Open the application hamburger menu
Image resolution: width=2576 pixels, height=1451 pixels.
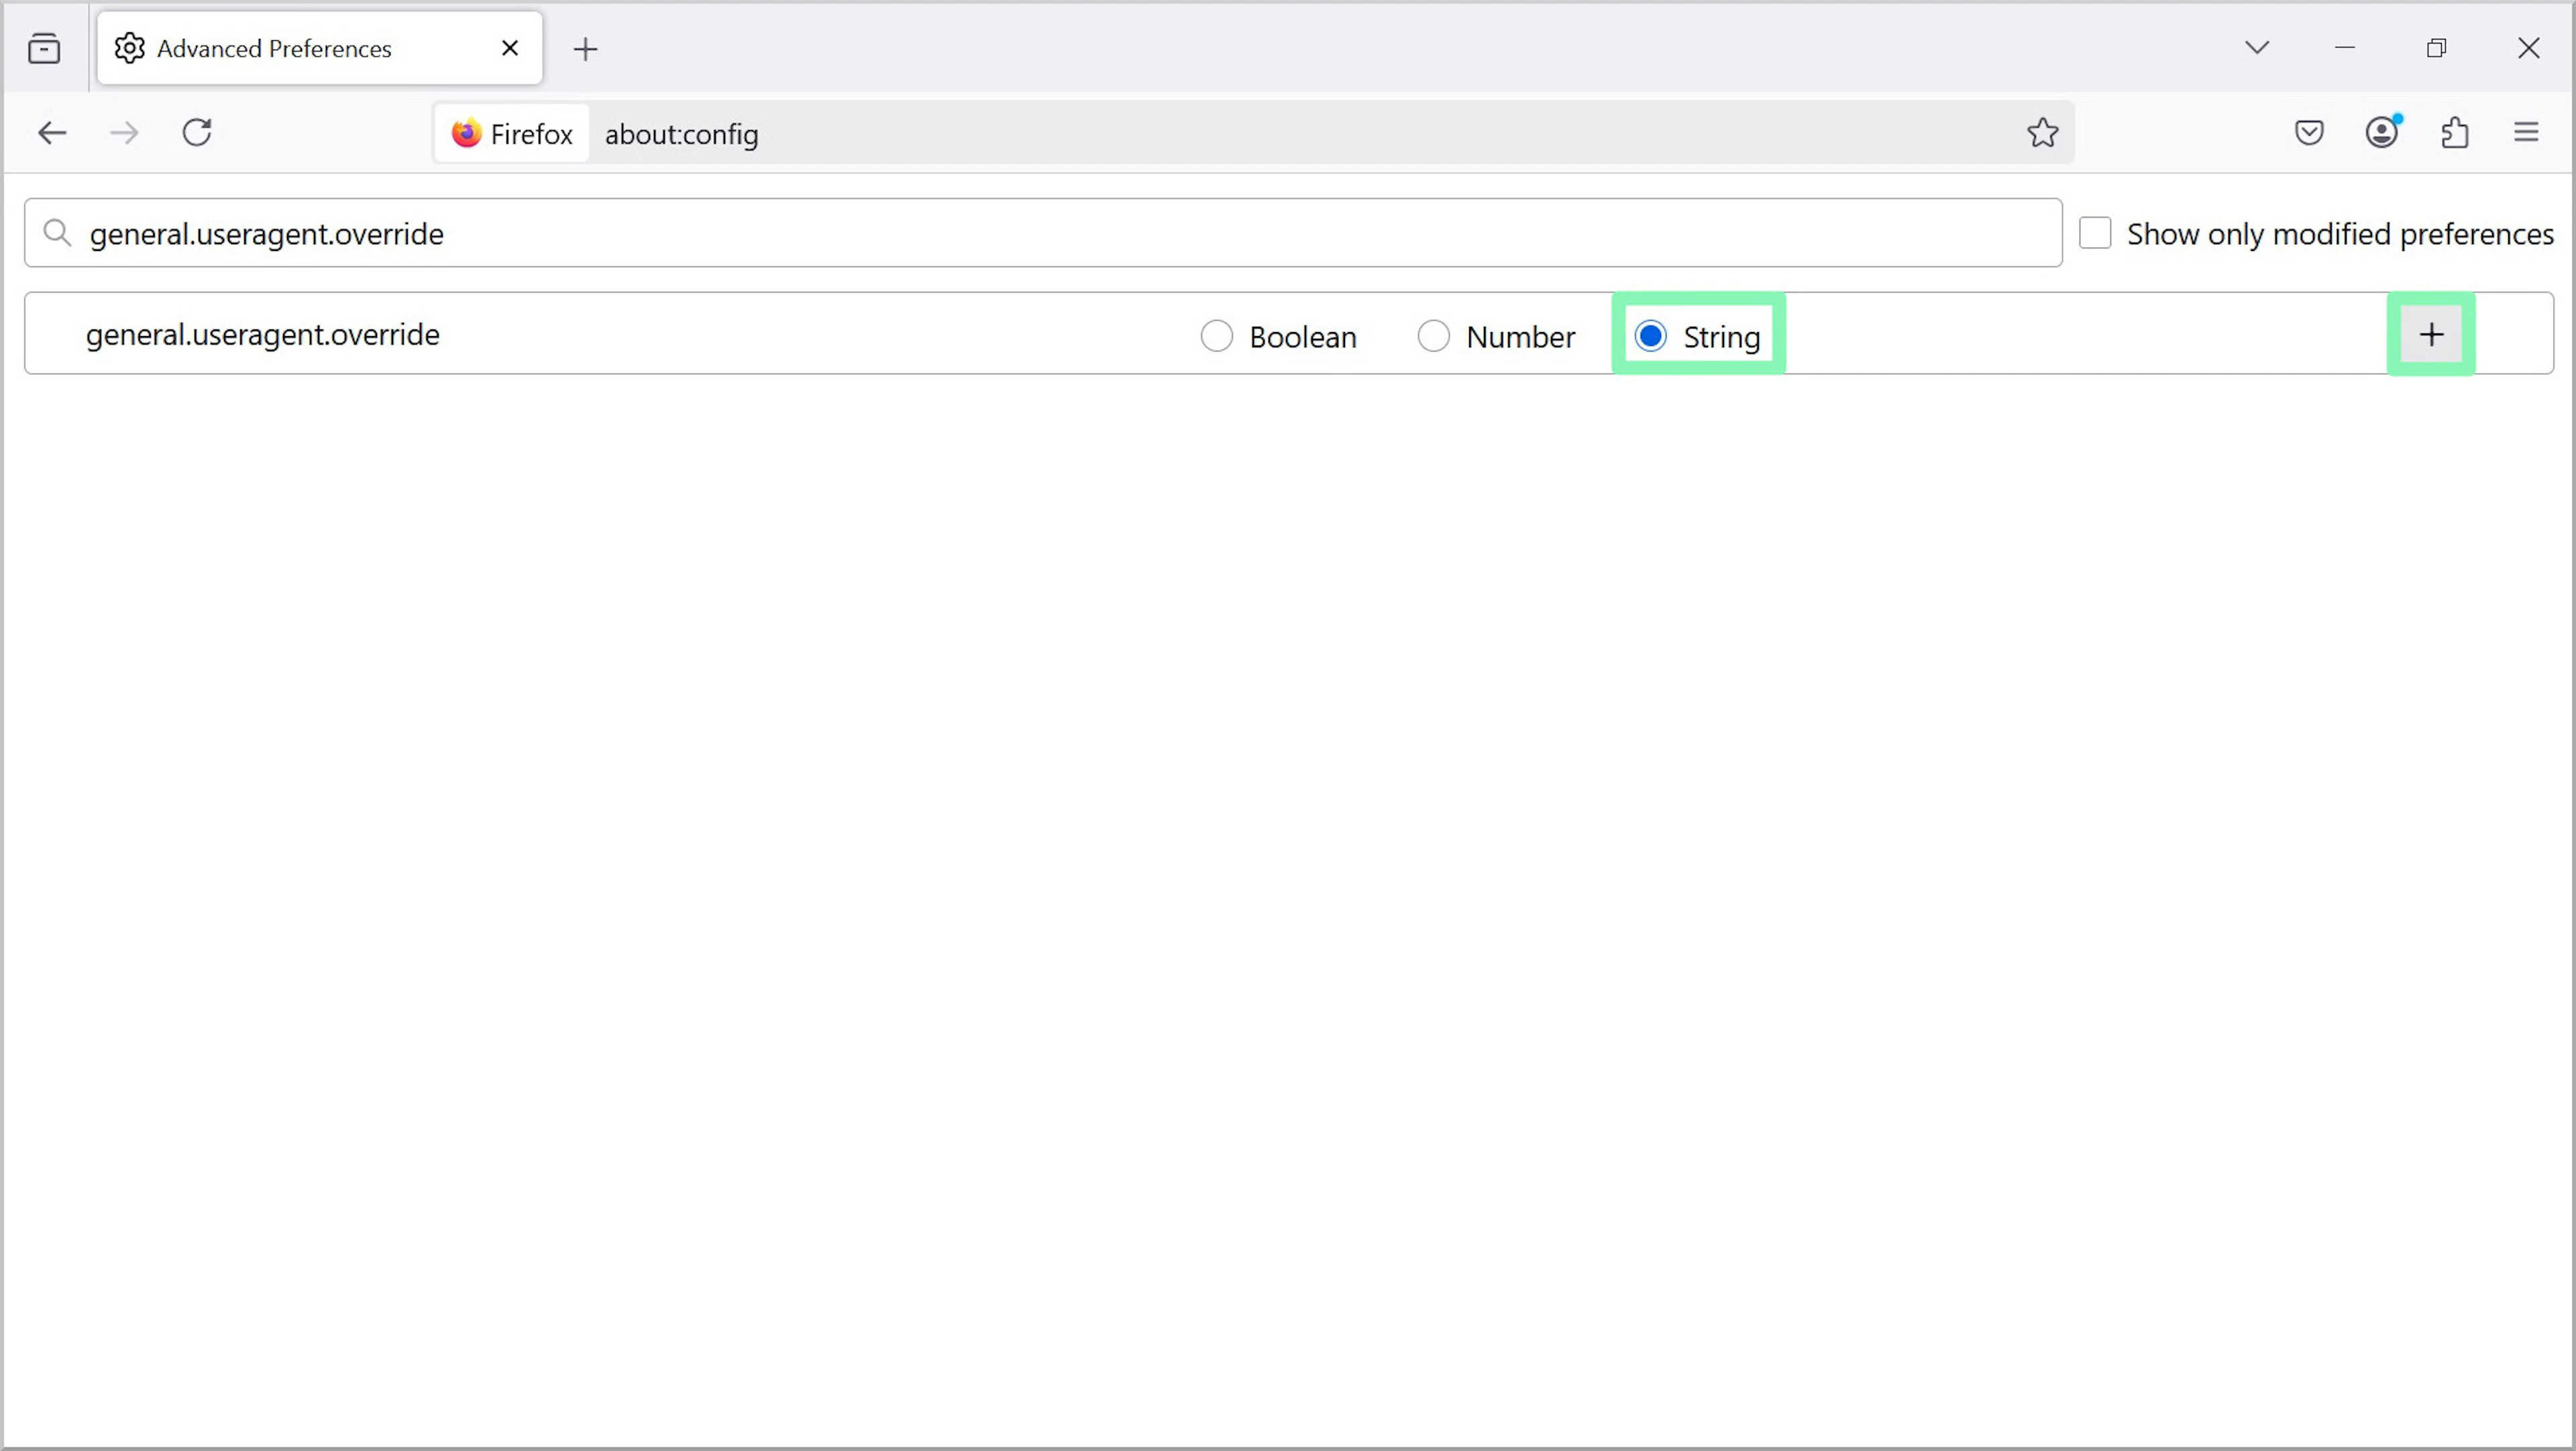coord(2527,133)
